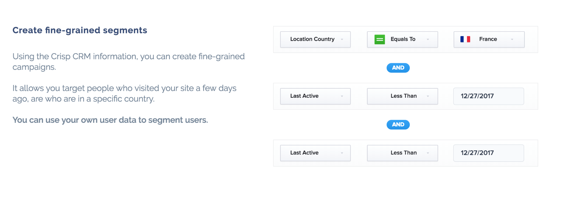This screenshot has height=202, width=571.
Task: Click the French flag icon
Action: 465,39
